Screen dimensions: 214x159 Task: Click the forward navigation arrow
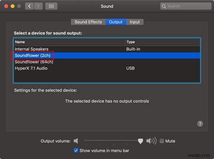pos(38,6)
